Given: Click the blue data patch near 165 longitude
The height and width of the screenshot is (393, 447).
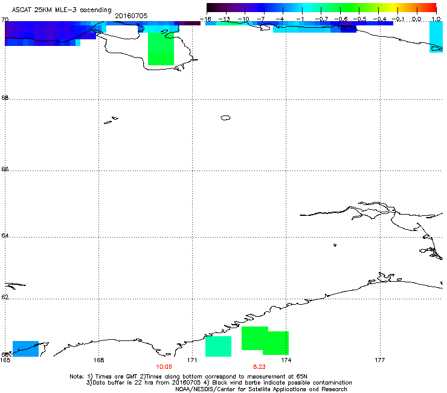Looking at the screenshot, I should 25,349.
